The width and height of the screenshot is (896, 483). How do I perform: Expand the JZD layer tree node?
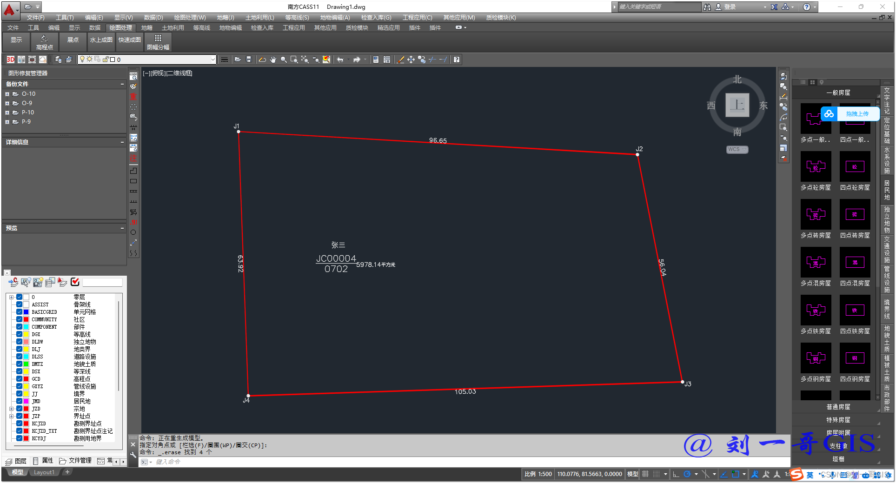11,409
